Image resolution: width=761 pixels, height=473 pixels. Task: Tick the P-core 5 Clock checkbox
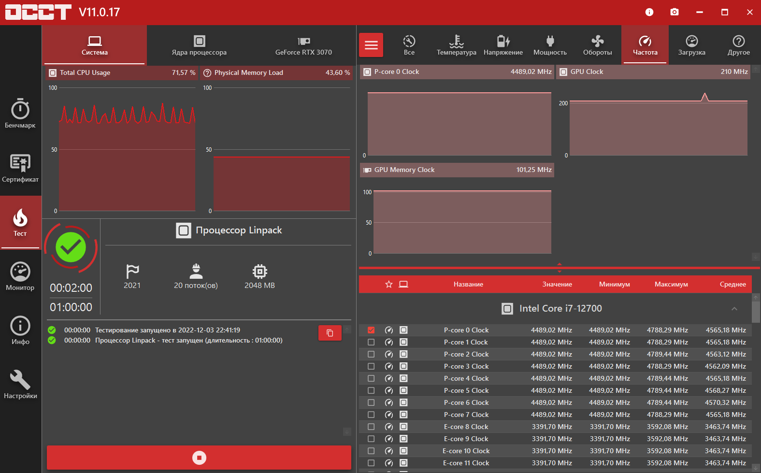[371, 390]
